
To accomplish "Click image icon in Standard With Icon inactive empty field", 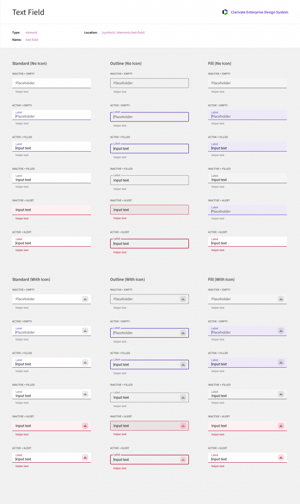I will (85, 299).
